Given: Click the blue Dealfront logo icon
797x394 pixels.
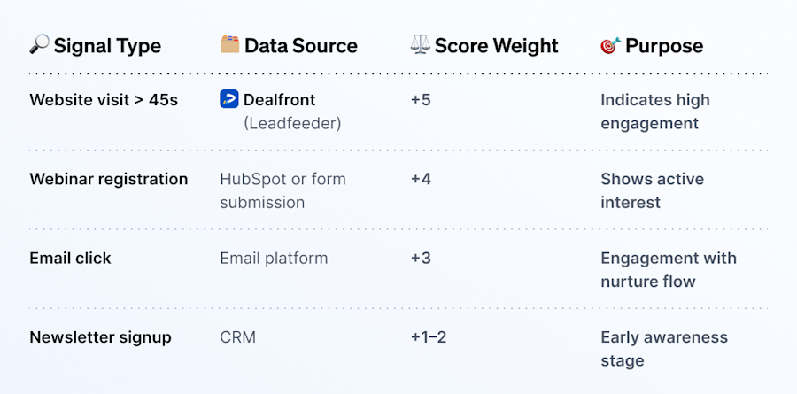Looking at the screenshot, I should click(229, 99).
